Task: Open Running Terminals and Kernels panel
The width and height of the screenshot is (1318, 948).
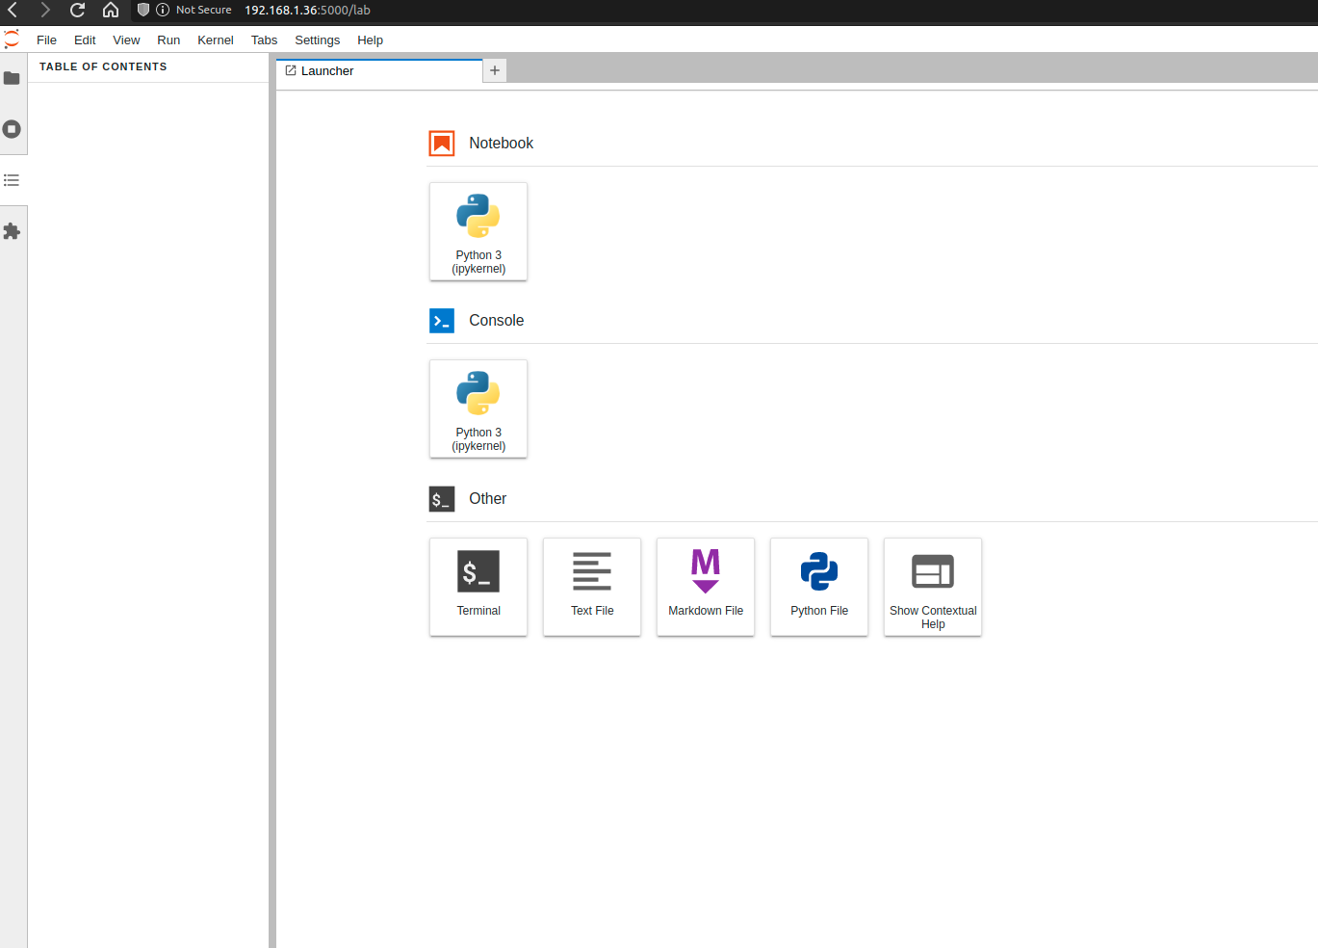Action: 12,129
